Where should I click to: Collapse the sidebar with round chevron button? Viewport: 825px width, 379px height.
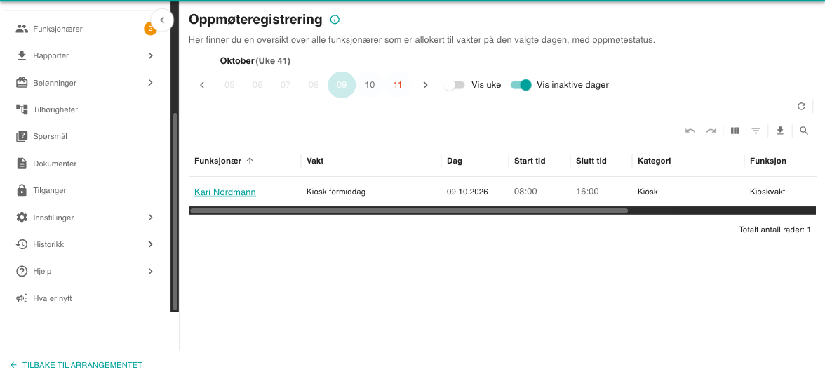162,20
